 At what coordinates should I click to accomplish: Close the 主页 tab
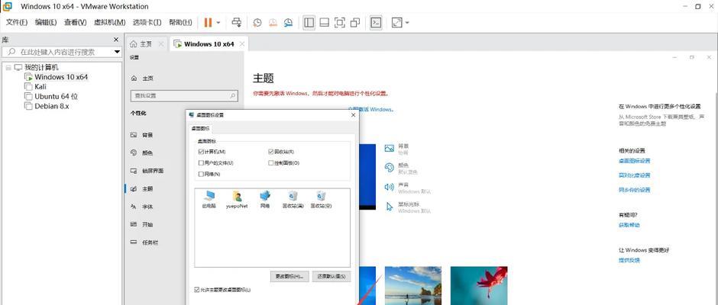160,44
